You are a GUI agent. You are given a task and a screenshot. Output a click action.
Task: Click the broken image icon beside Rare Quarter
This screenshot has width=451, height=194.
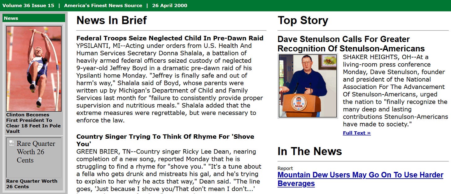tap(12, 143)
